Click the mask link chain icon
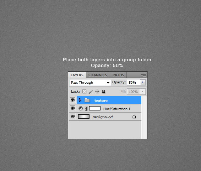The width and height of the screenshot is (201, 171). click(86, 109)
